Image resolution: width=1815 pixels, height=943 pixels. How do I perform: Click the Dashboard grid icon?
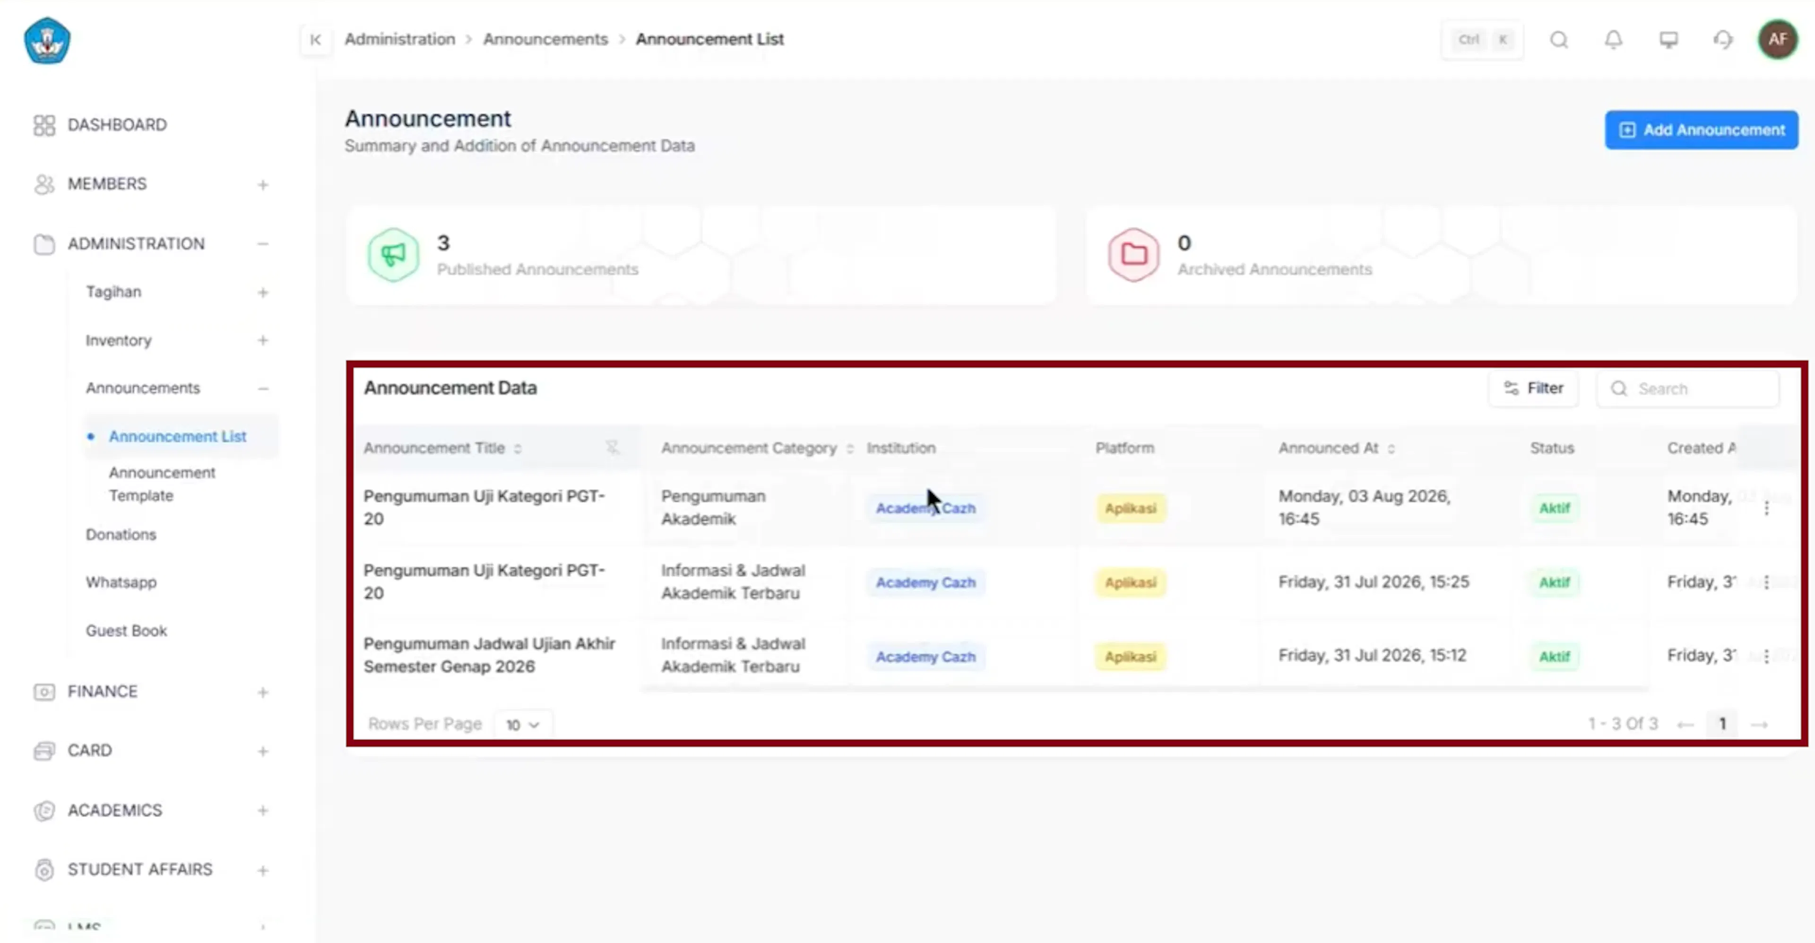pos(43,125)
